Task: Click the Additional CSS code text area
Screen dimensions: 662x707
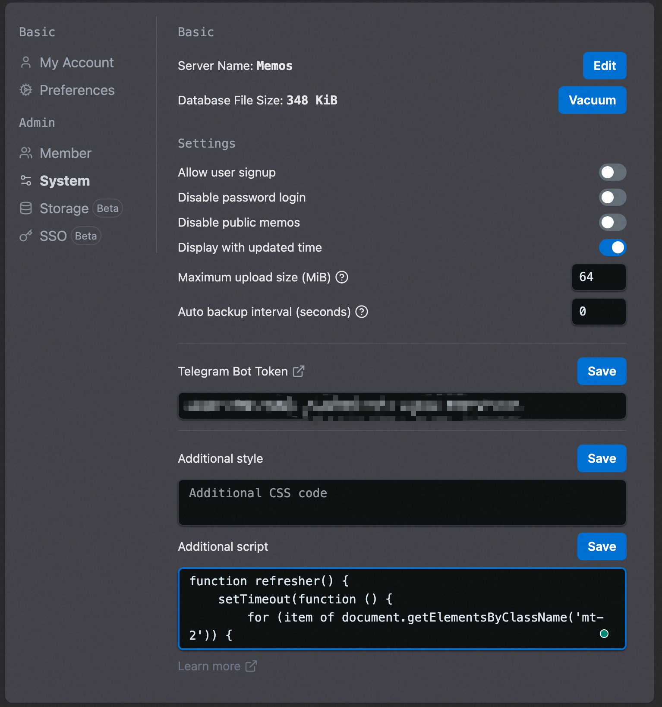Action: (402, 502)
